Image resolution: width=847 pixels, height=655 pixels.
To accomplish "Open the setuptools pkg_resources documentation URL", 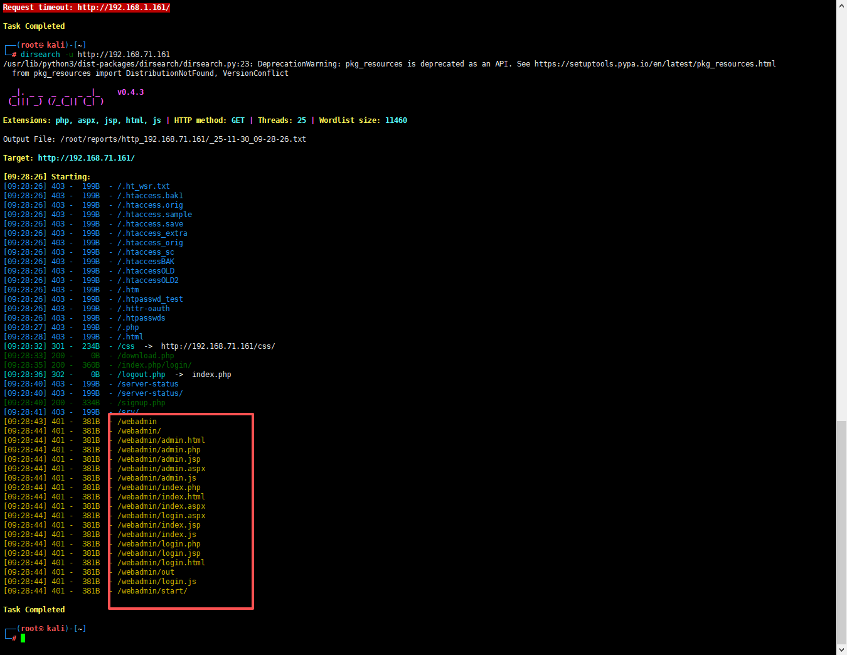I will click(x=655, y=64).
